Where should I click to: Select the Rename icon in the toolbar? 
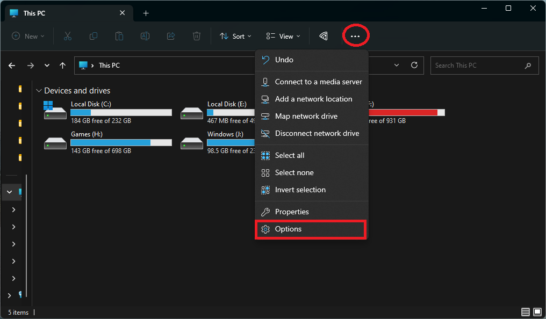[145, 36]
